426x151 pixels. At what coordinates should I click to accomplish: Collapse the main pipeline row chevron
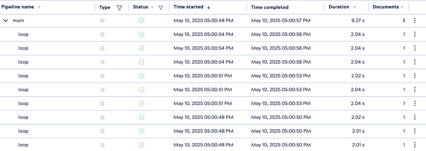[6, 20]
